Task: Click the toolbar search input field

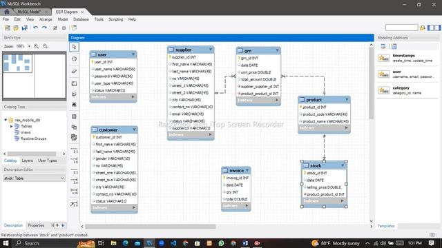Action: pos(401,28)
